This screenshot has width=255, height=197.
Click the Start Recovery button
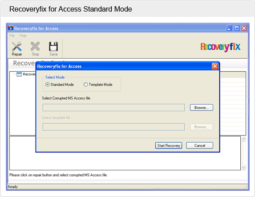point(169,145)
